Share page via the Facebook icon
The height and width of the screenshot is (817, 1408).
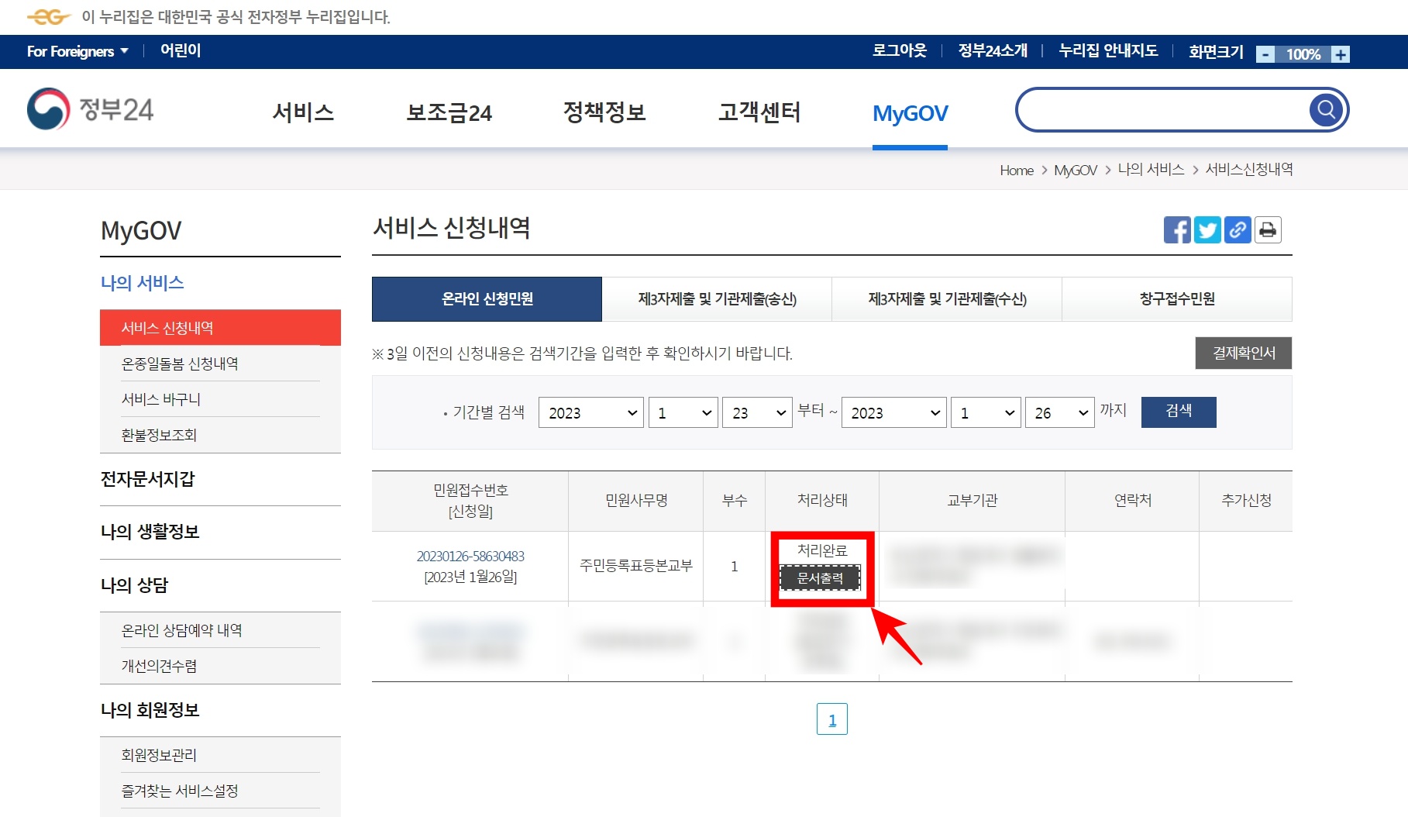pos(1179,229)
